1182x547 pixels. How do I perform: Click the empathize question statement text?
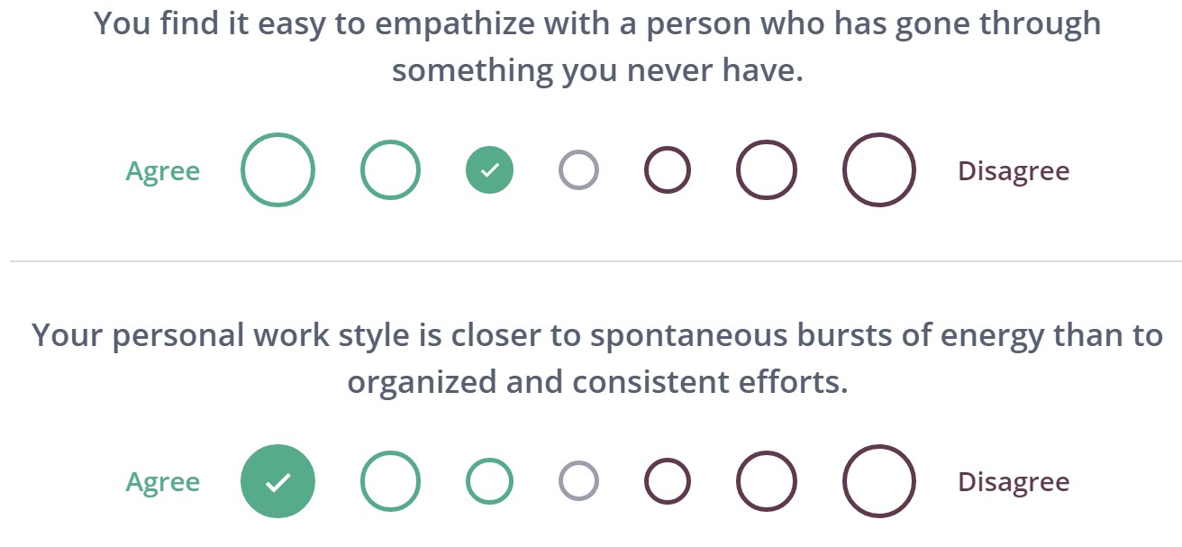click(597, 47)
